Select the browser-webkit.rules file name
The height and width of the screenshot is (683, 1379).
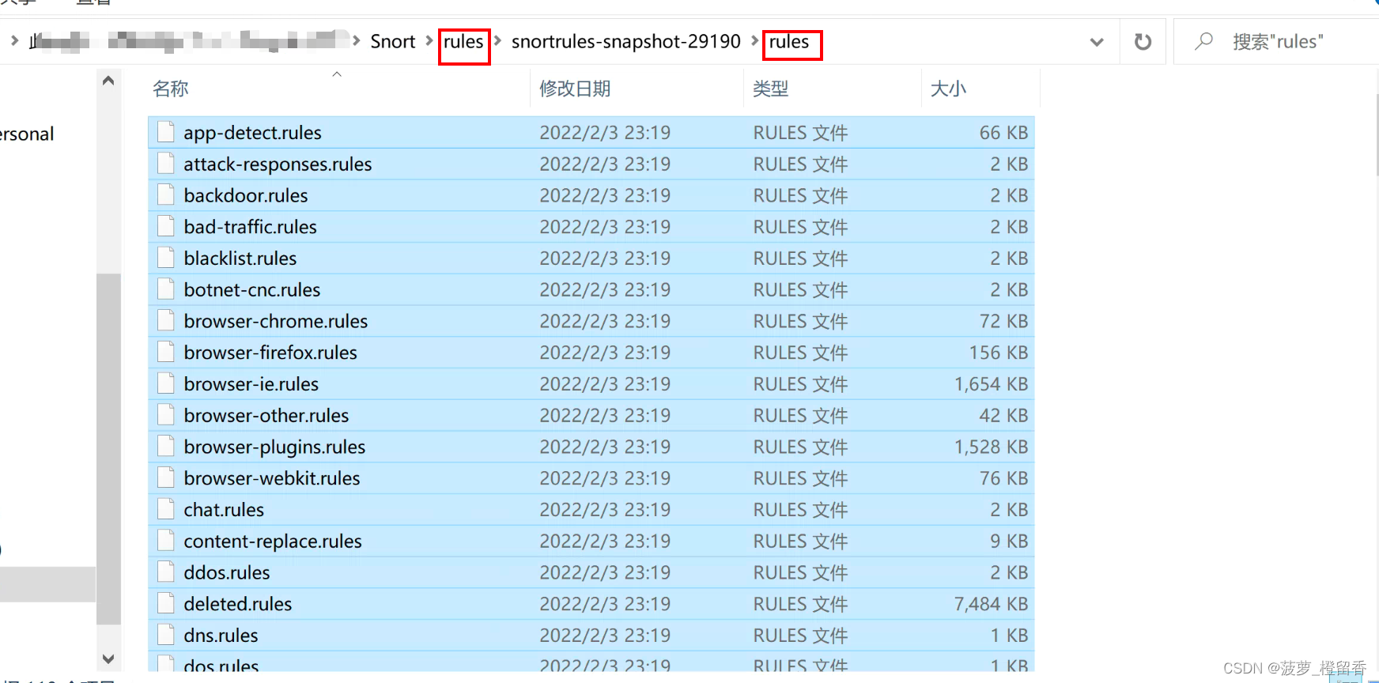point(272,478)
